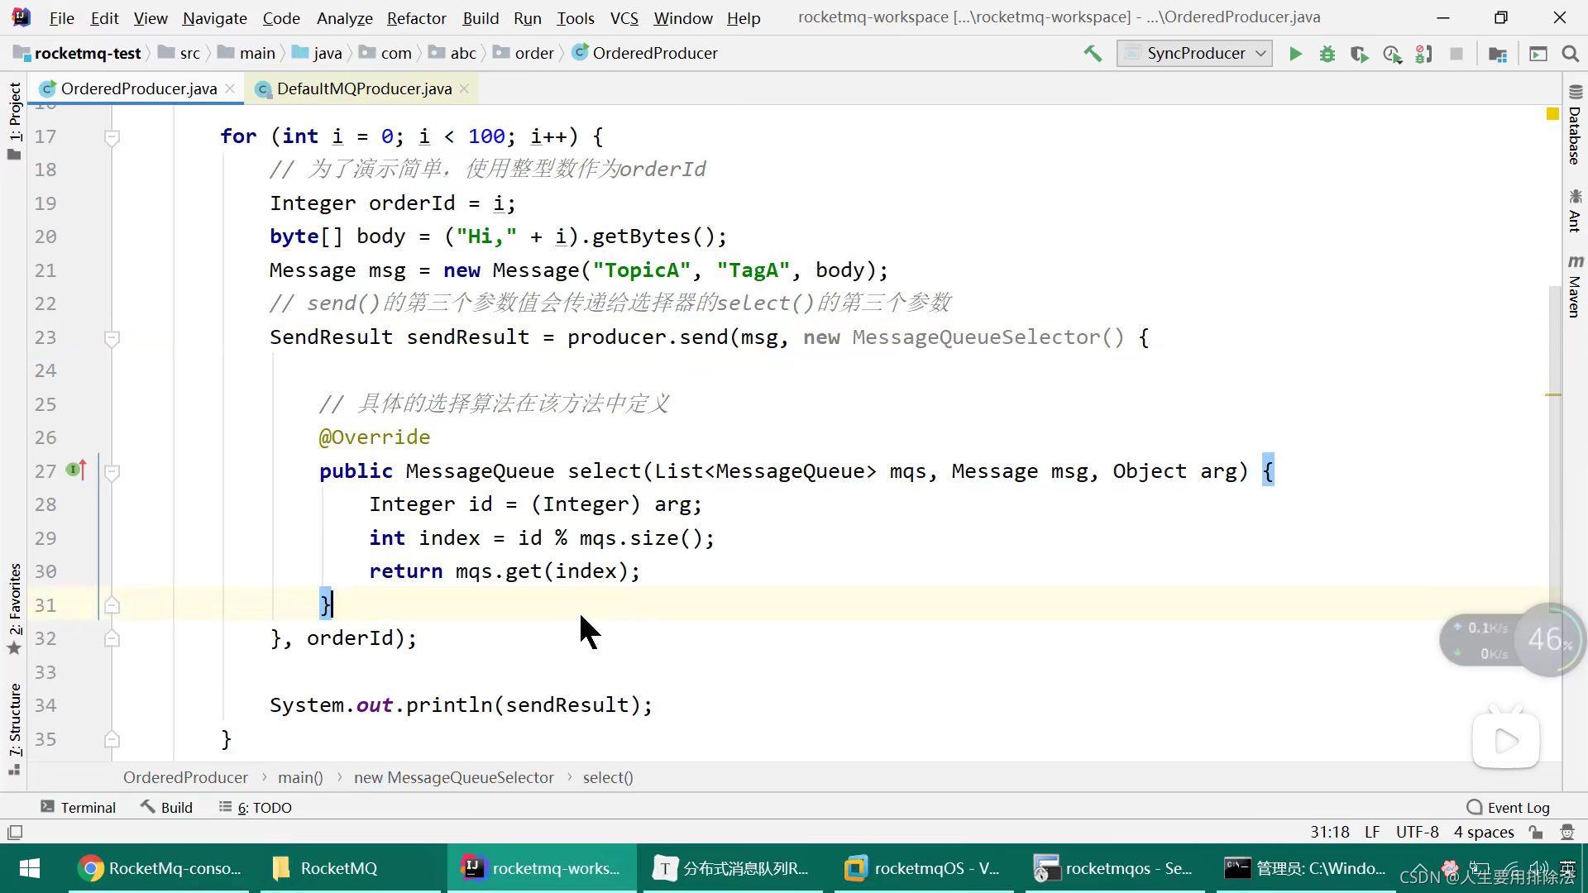Screen dimensions: 1588x893
Task: Open Windows Start menu
Action: click(x=30, y=868)
